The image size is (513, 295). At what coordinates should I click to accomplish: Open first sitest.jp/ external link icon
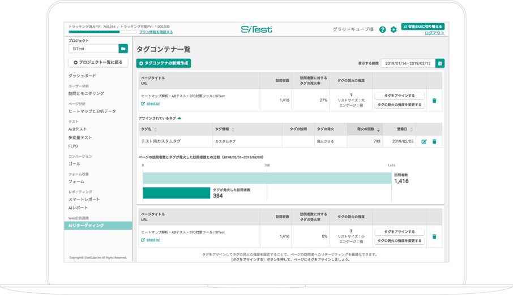[143, 103]
